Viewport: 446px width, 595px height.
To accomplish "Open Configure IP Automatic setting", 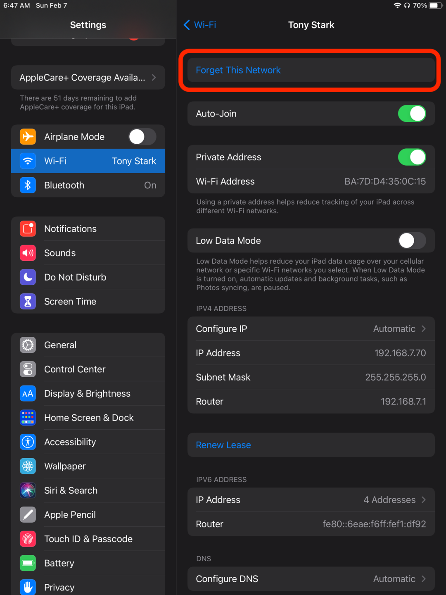I will pos(311,329).
